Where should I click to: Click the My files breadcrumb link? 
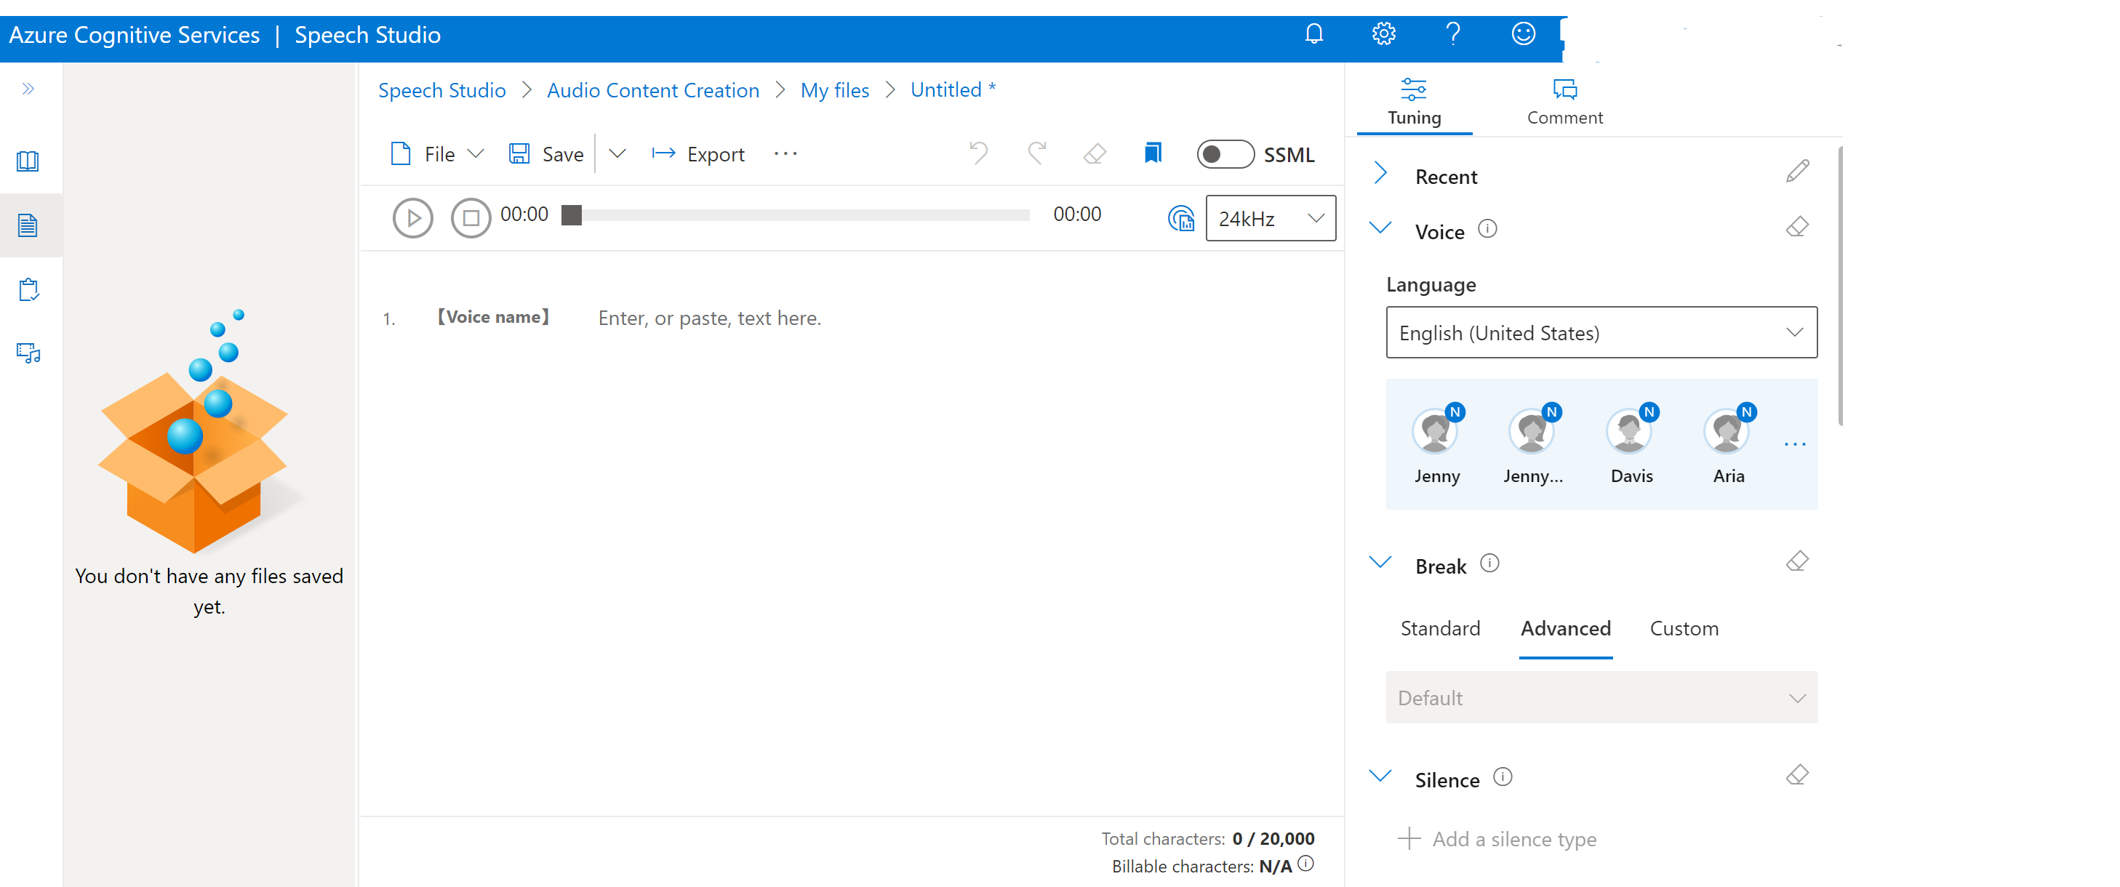click(x=834, y=89)
